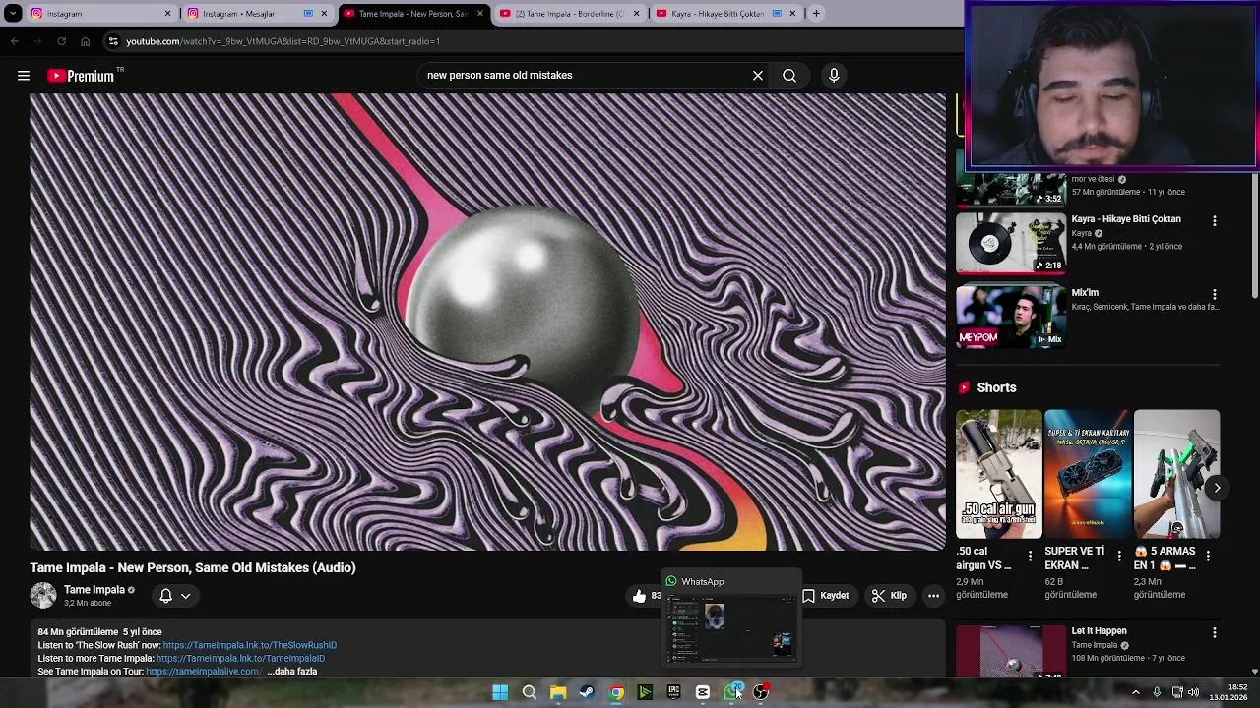Select the Klip scissors tool
This screenshot has height=708, width=1260.
[x=889, y=595]
